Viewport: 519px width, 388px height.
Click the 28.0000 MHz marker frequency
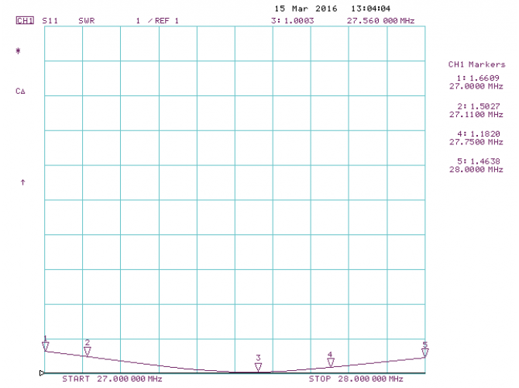coord(476,169)
